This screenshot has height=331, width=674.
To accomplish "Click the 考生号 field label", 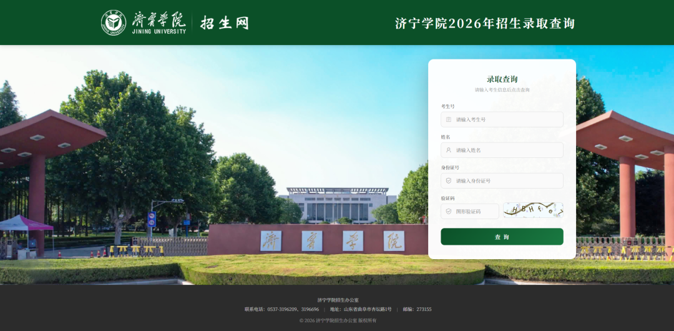I will (x=447, y=106).
